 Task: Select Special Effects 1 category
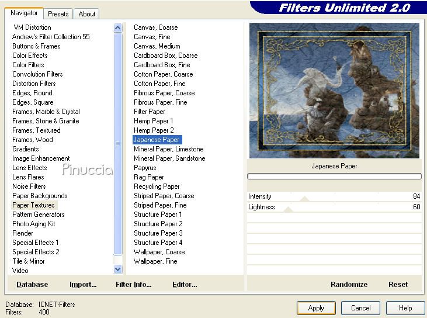point(36,243)
